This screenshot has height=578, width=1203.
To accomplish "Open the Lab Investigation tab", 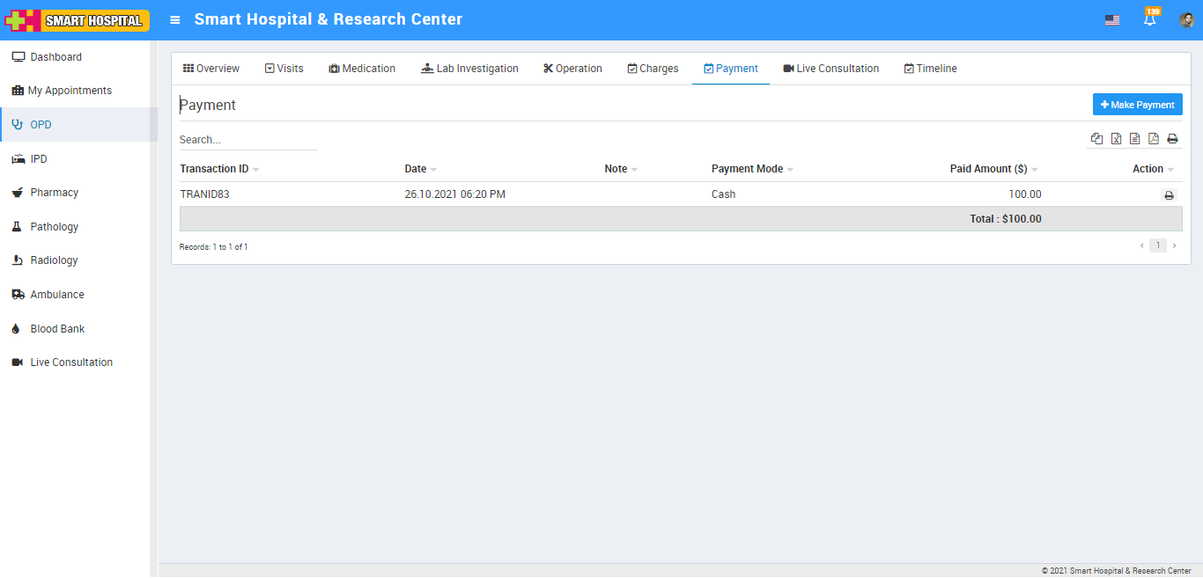I will coord(469,69).
